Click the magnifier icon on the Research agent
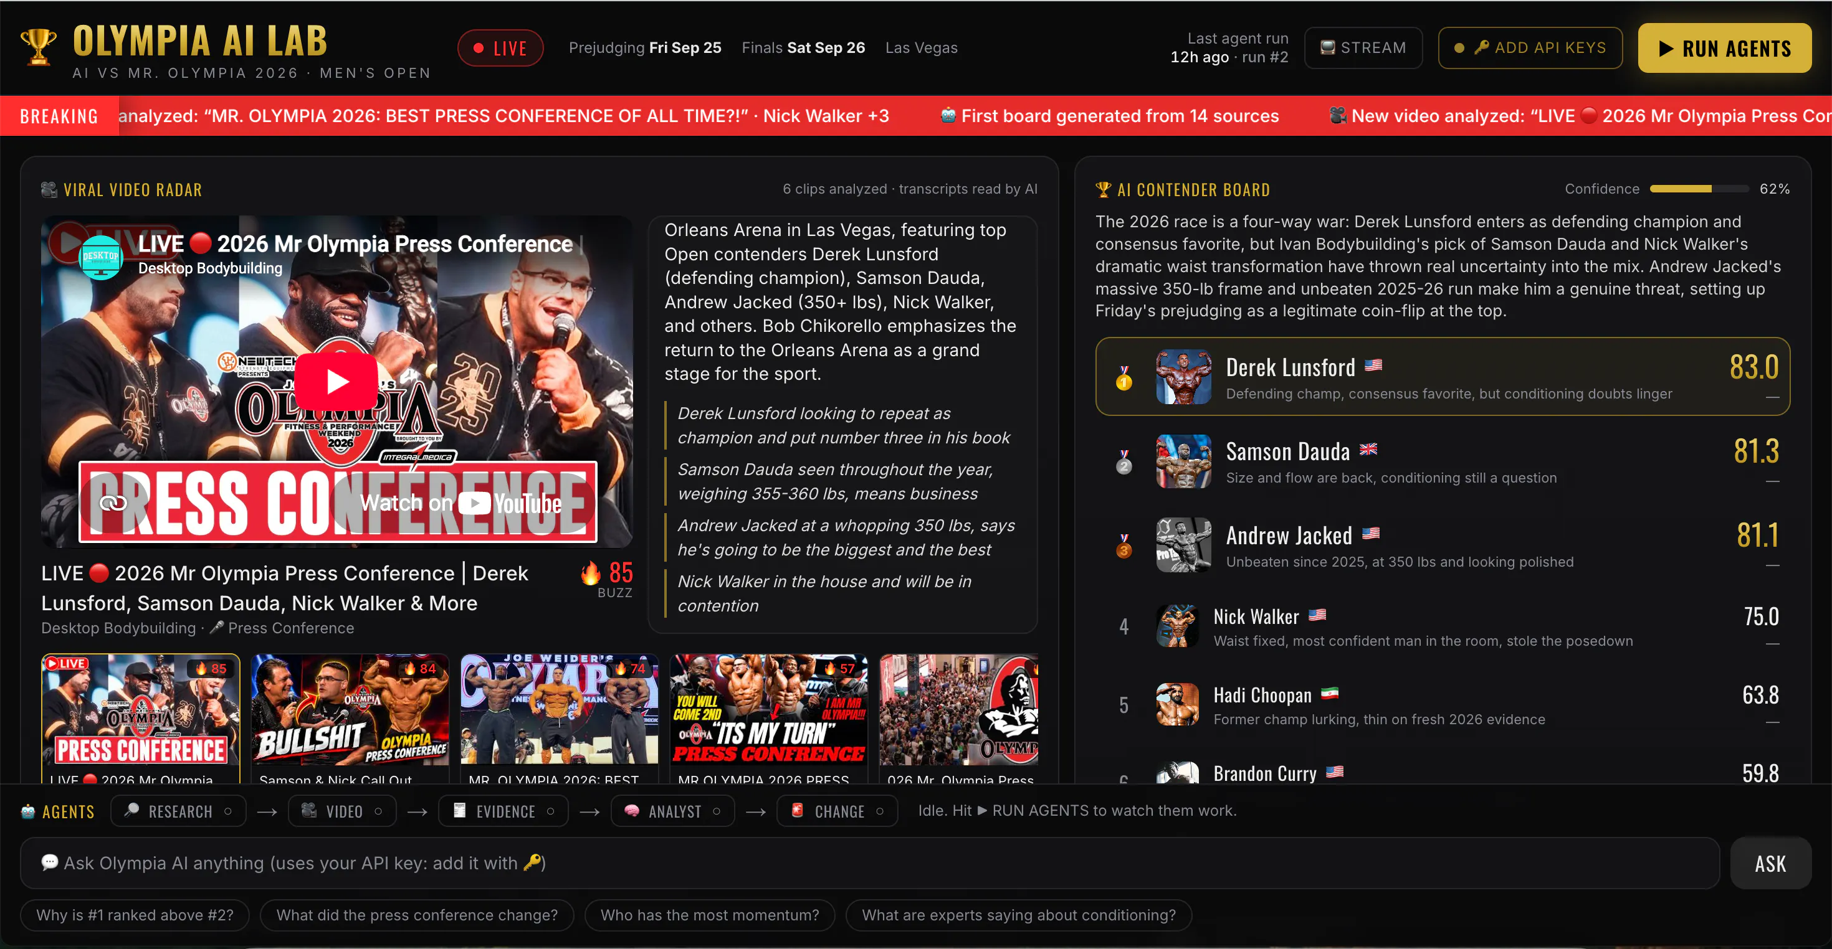Screen dimensions: 1832x949 click(x=131, y=810)
